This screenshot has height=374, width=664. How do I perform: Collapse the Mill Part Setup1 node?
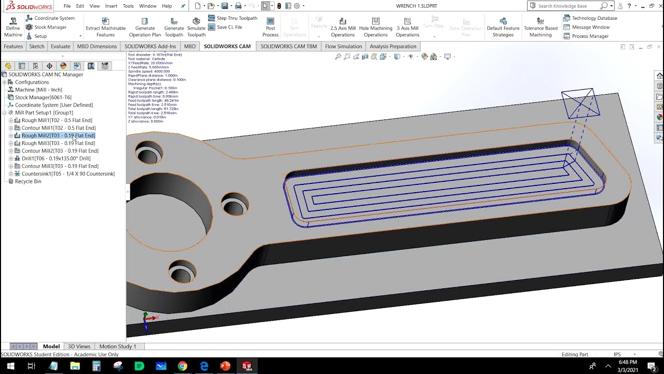[x=4, y=113]
